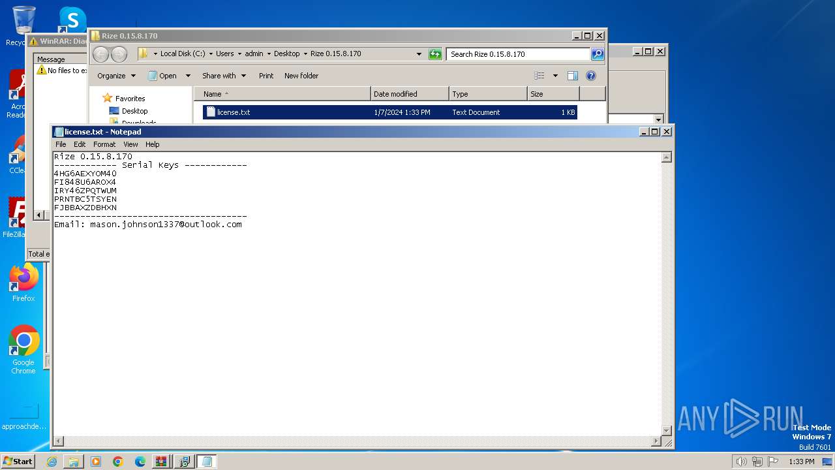Sort by Name column header
Image resolution: width=835 pixels, height=470 pixels.
coord(282,94)
